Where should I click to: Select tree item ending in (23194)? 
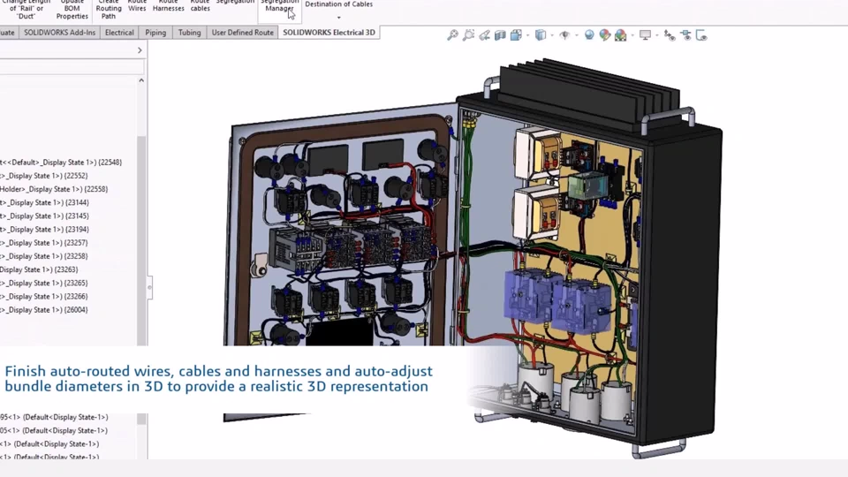click(x=44, y=230)
